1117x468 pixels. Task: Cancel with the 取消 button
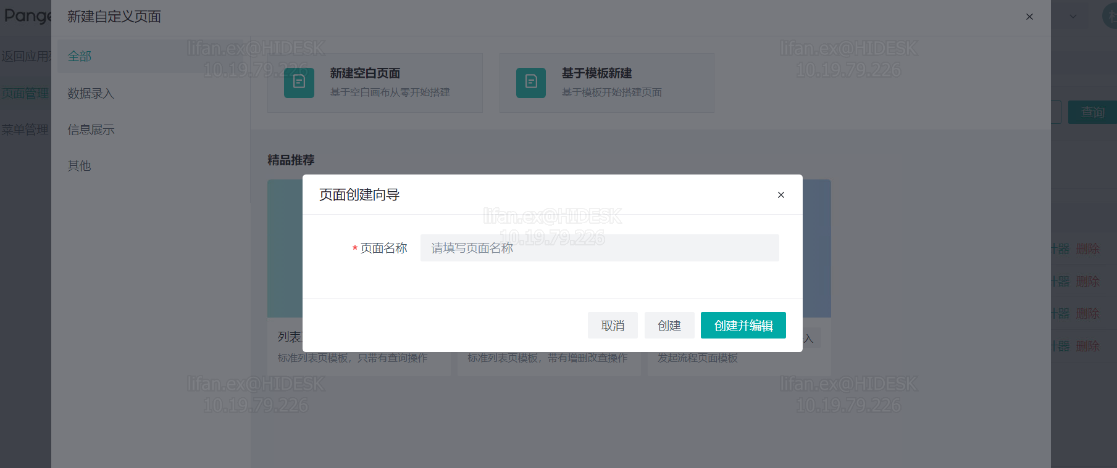[x=613, y=326]
